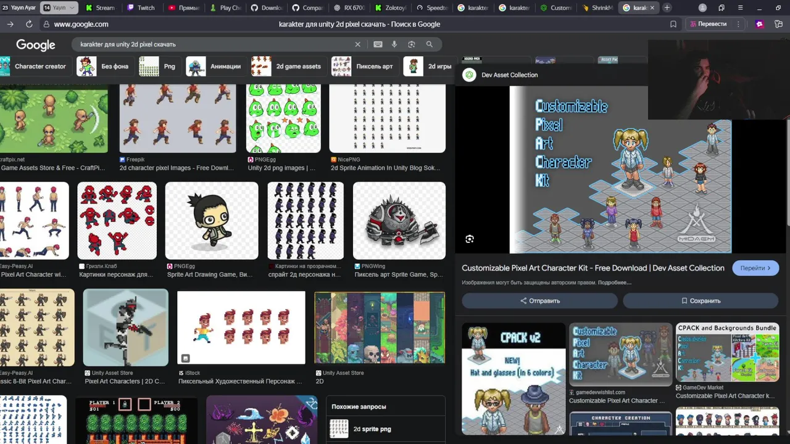Switch to the YouTube 'Прямые' tab
This screenshot has width=790, height=444.
tap(183, 7)
